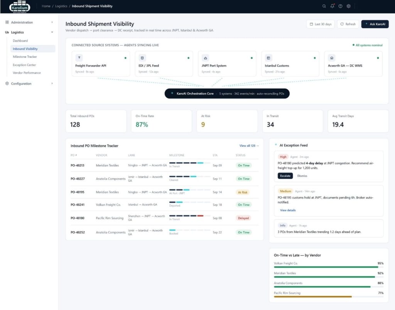Click the Acworth GA DC WMS icon

[331, 58]
